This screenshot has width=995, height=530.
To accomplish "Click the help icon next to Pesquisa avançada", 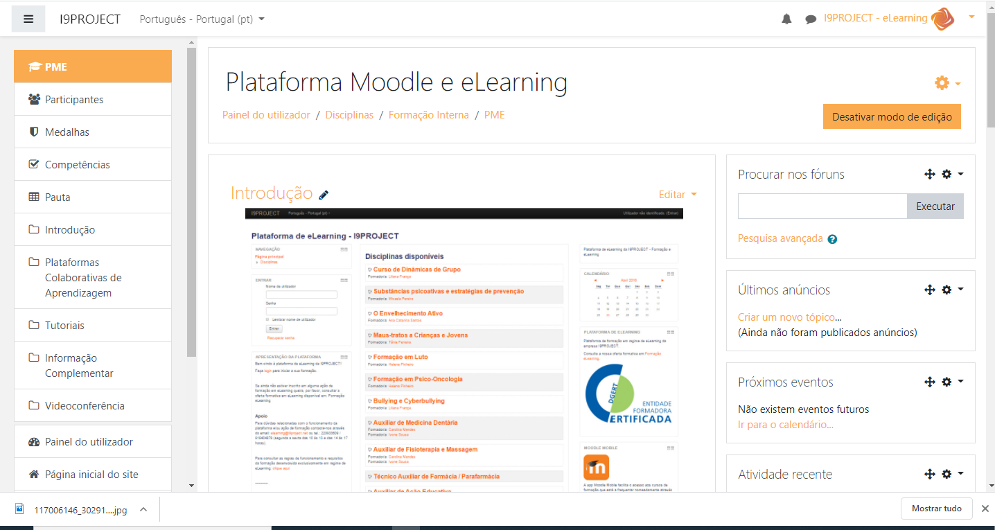I will tap(832, 239).
